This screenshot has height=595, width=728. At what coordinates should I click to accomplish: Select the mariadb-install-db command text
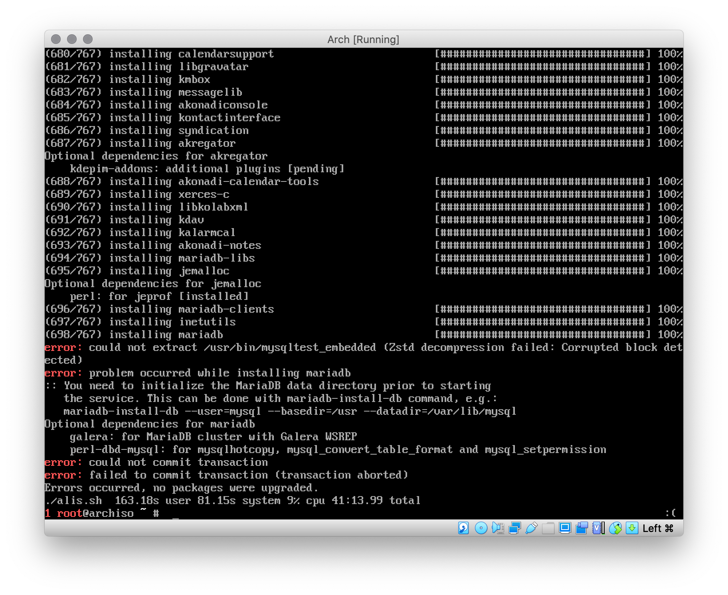point(289,411)
